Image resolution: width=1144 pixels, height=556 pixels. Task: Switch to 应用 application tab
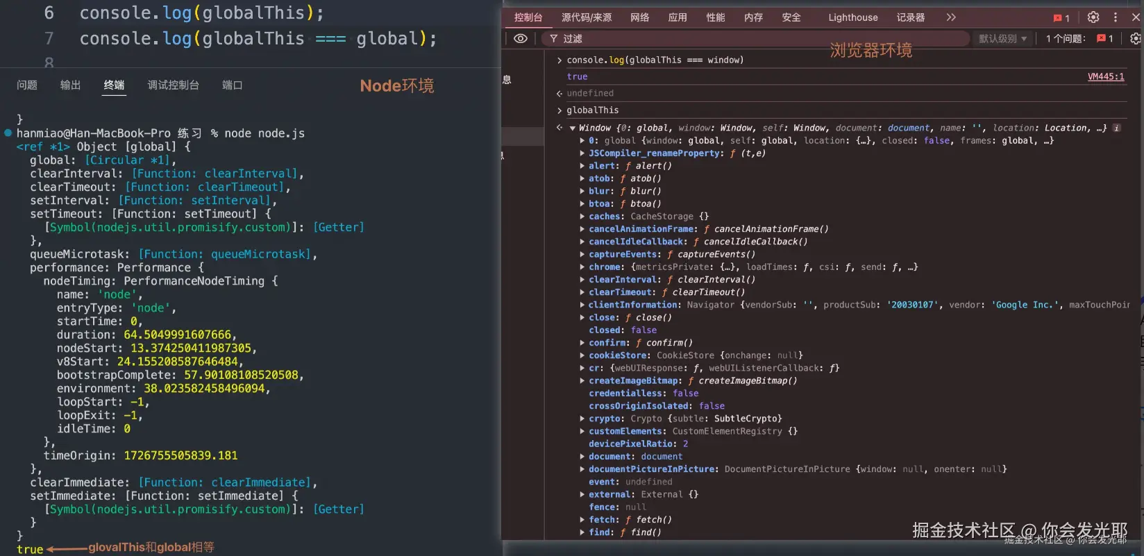click(678, 17)
